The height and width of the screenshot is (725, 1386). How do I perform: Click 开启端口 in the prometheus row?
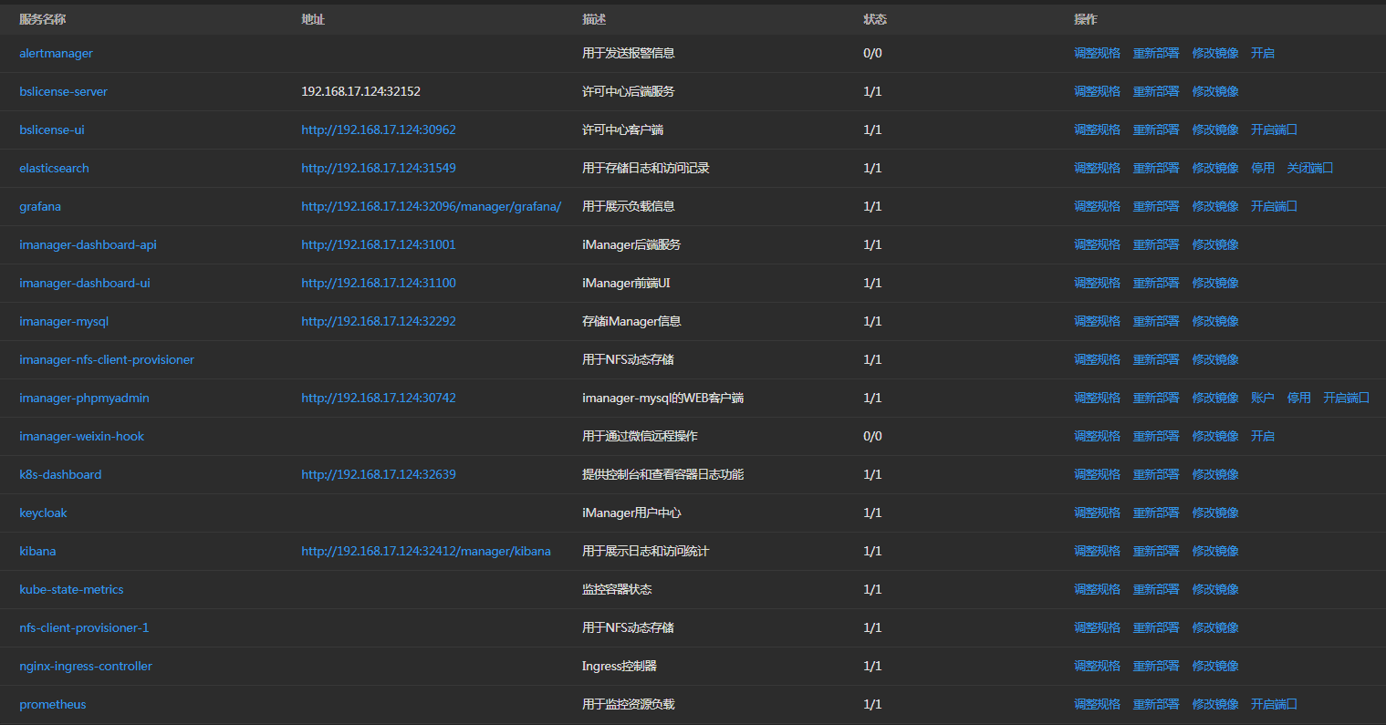pos(1274,705)
